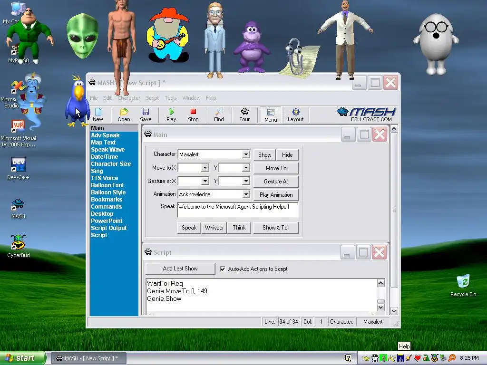
Task: Expand the Gesture at Y dropdown
Action: coord(246,181)
